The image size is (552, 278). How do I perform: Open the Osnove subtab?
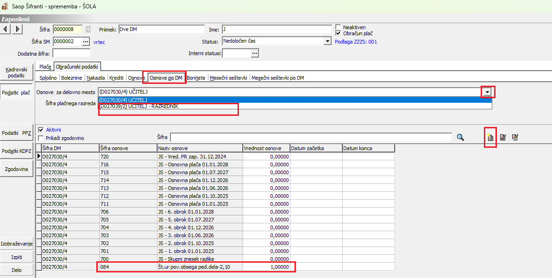tap(136, 78)
